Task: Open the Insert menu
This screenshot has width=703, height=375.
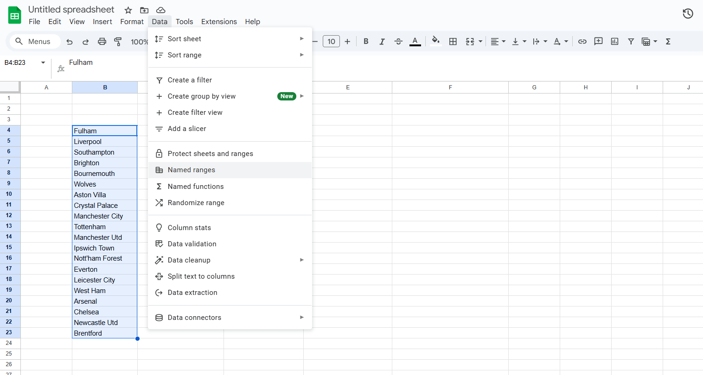Action: [102, 22]
